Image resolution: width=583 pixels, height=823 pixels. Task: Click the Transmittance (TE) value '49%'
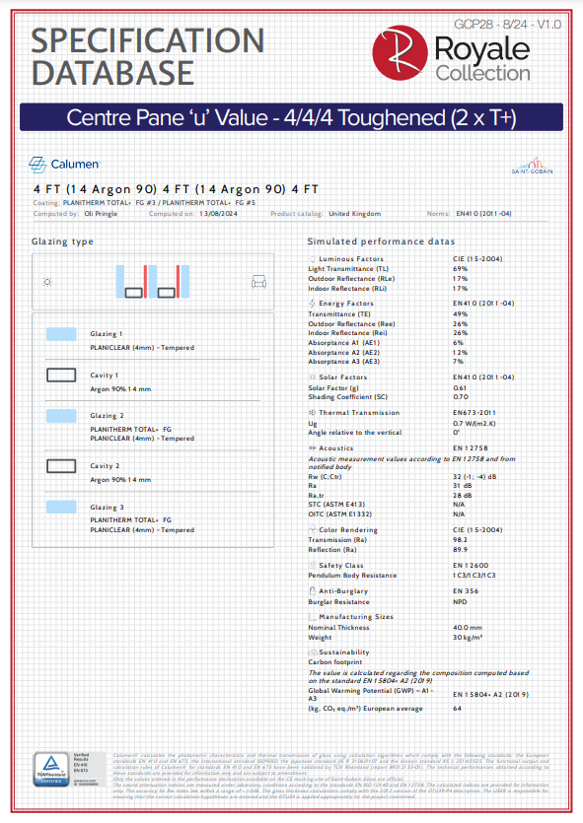point(460,313)
